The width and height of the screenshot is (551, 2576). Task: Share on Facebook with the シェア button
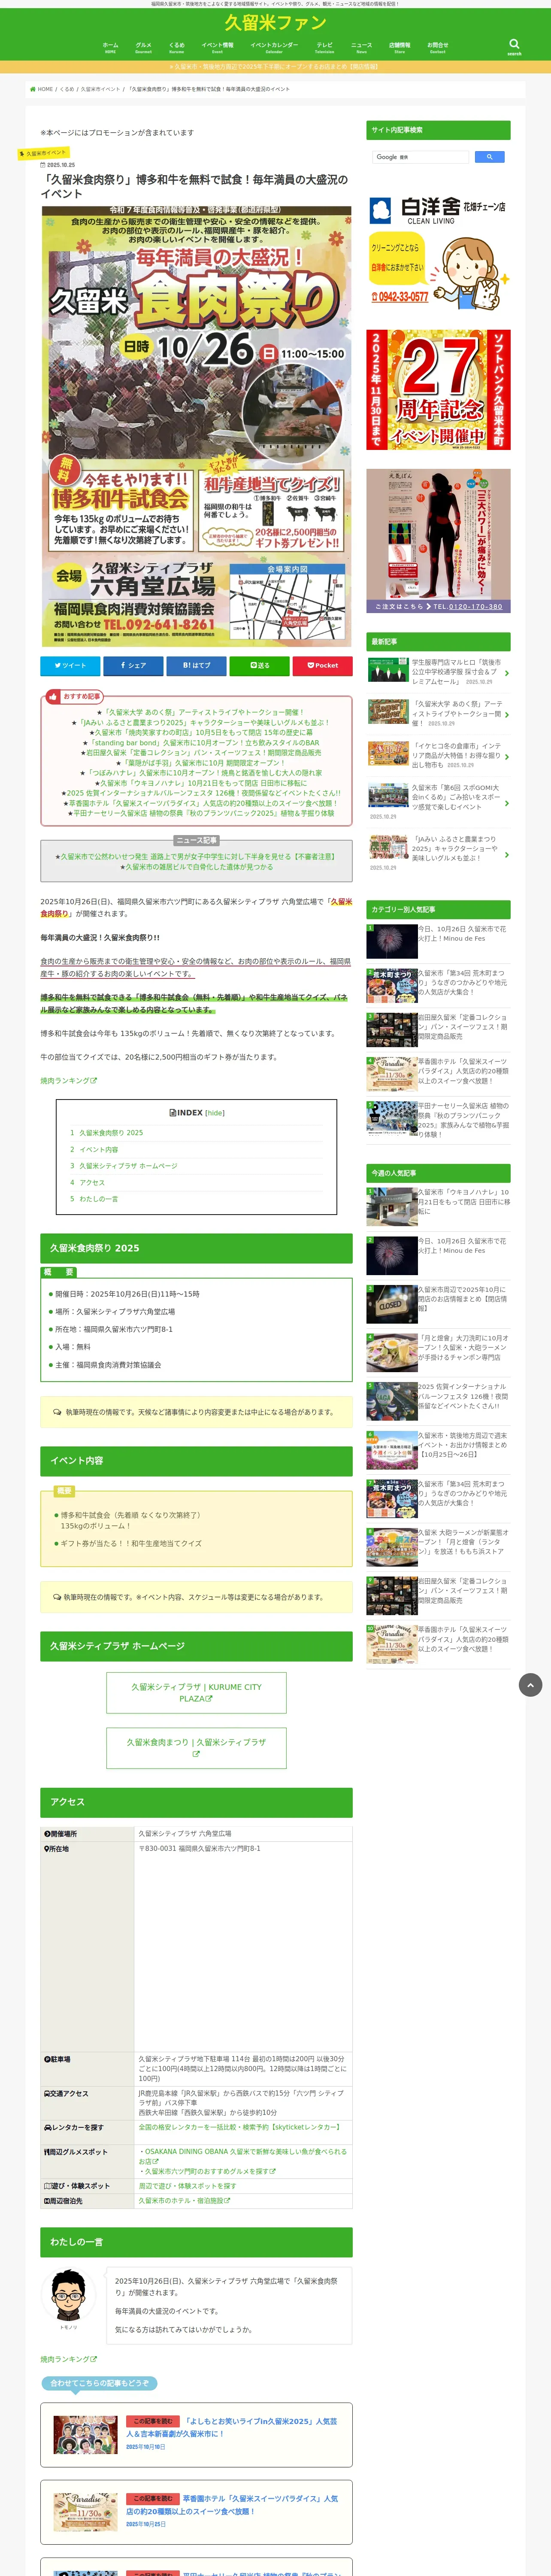coord(133,665)
